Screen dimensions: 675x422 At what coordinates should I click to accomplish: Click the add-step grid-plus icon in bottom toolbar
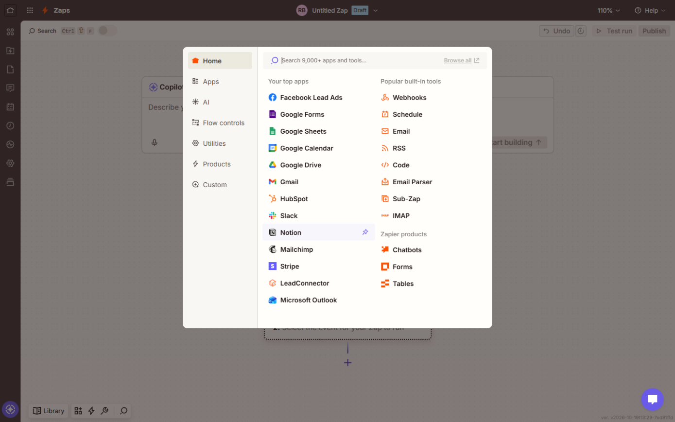78,411
